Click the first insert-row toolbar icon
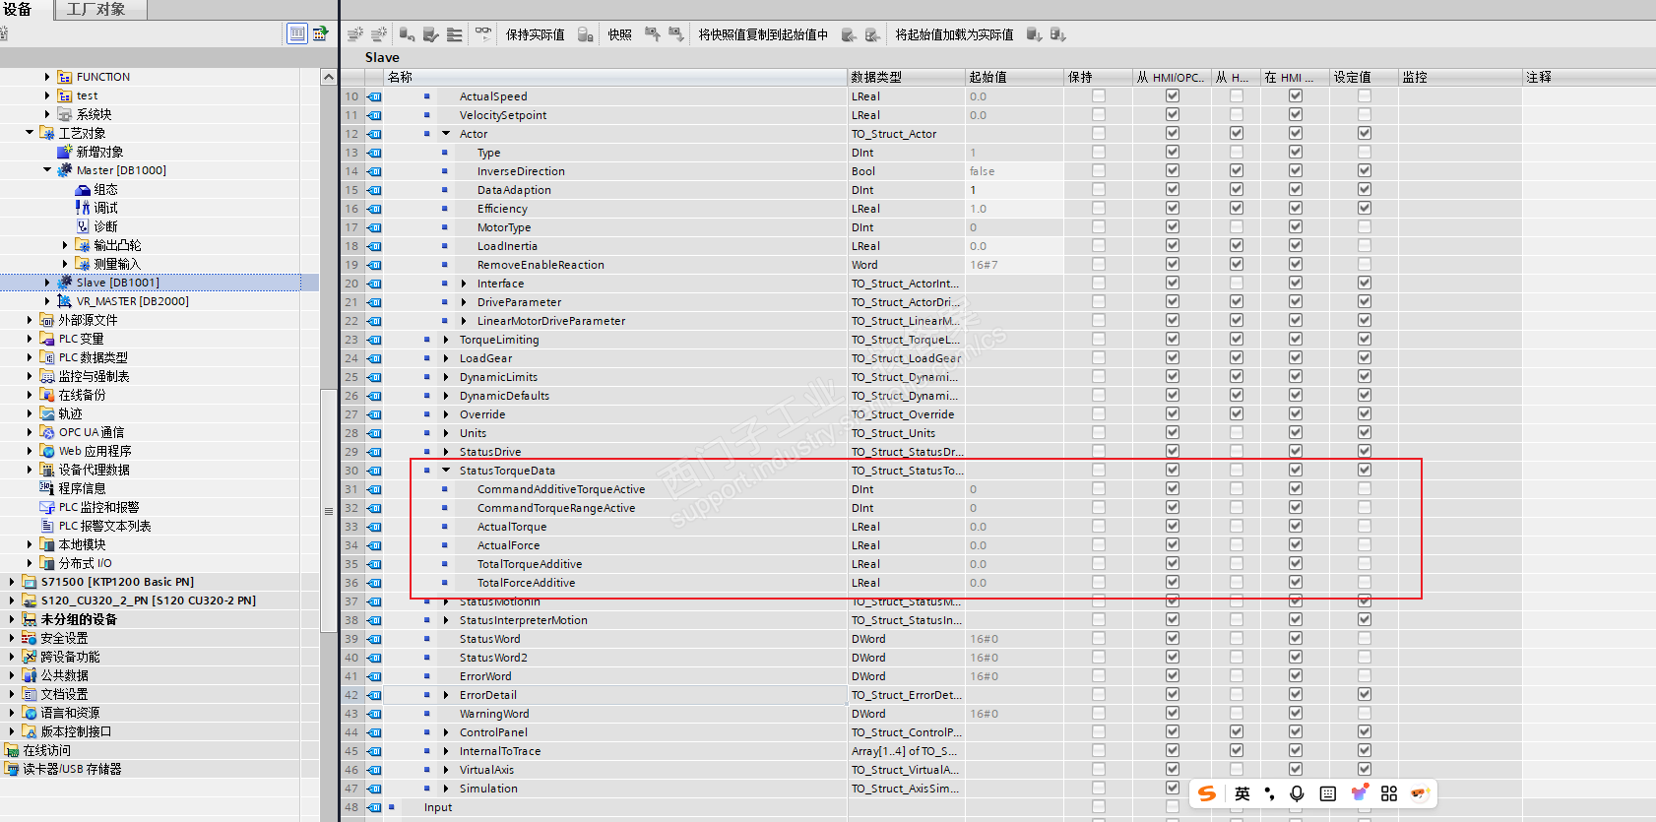 click(355, 34)
